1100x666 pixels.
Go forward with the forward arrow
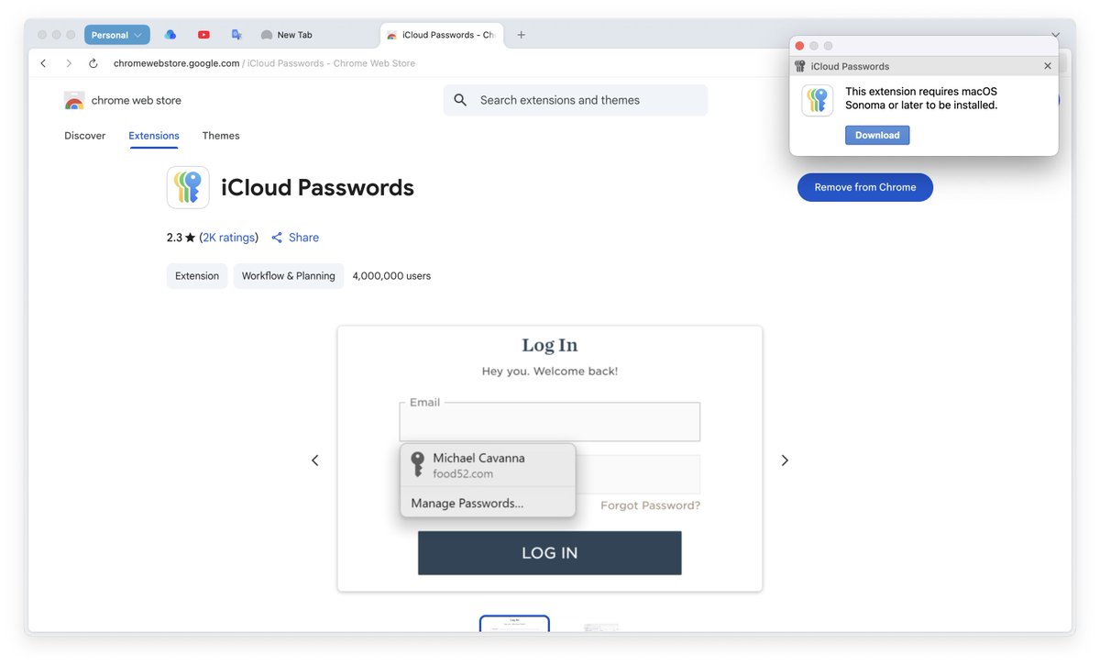68,63
